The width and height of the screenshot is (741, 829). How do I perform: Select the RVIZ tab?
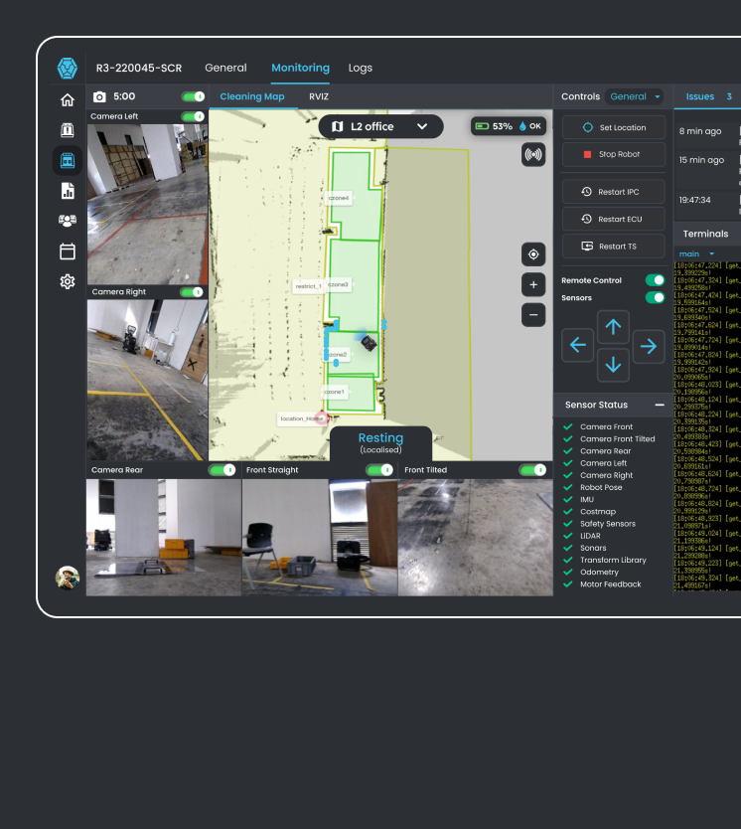coord(319,96)
